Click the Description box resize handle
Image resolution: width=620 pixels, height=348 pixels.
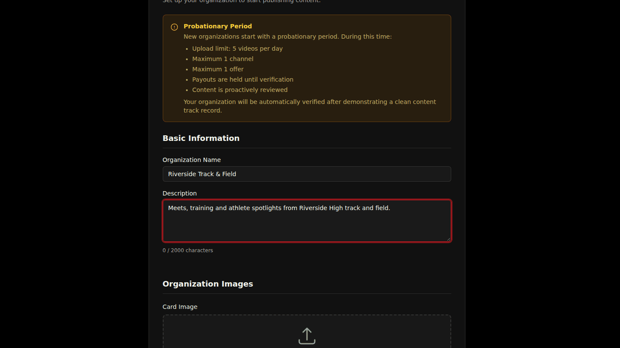(448, 239)
